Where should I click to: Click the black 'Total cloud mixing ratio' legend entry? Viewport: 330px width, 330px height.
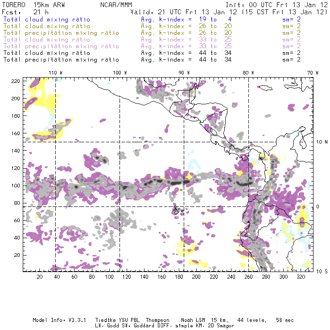click(47, 53)
